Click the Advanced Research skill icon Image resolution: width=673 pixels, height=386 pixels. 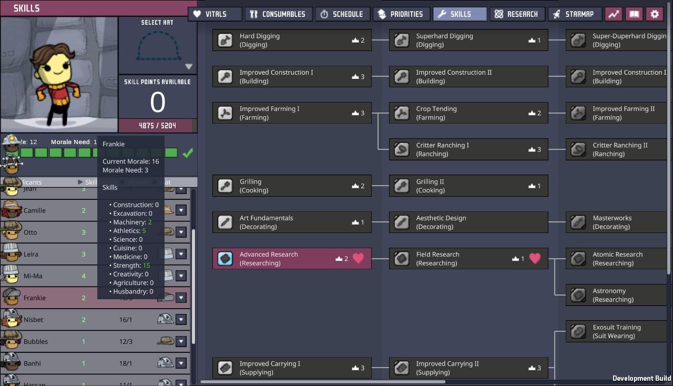[x=226, y=259]
